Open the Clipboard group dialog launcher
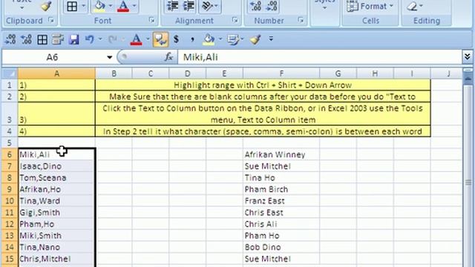475x267 pixels. 51,20
